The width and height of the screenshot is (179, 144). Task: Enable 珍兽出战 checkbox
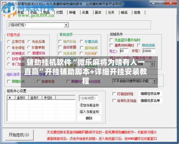pyautogui.click(x=82, y=42)
